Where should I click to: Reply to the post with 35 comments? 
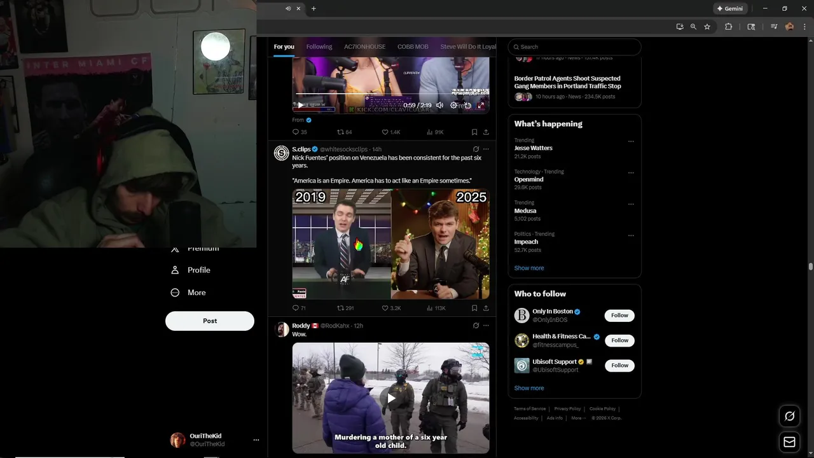click(299, 132)
